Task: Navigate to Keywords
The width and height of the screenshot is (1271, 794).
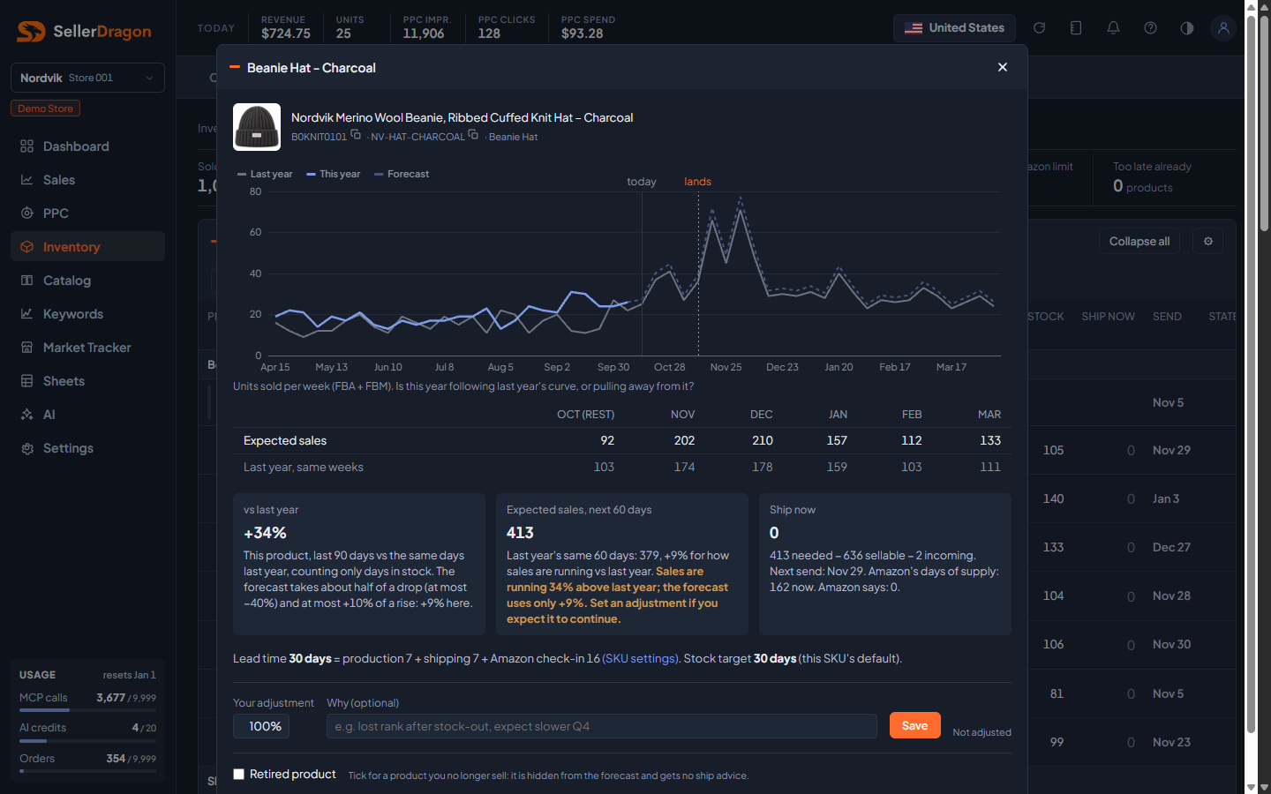Action: [87, 314]
